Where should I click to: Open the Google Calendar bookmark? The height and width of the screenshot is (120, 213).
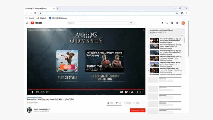click(x=58, y=18)
